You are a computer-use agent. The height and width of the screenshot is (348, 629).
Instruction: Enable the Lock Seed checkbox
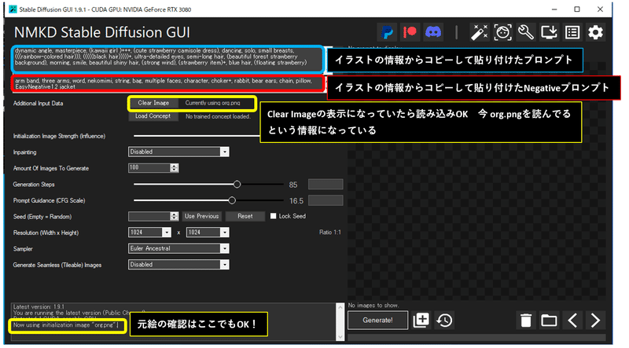(x=273, y=216)
